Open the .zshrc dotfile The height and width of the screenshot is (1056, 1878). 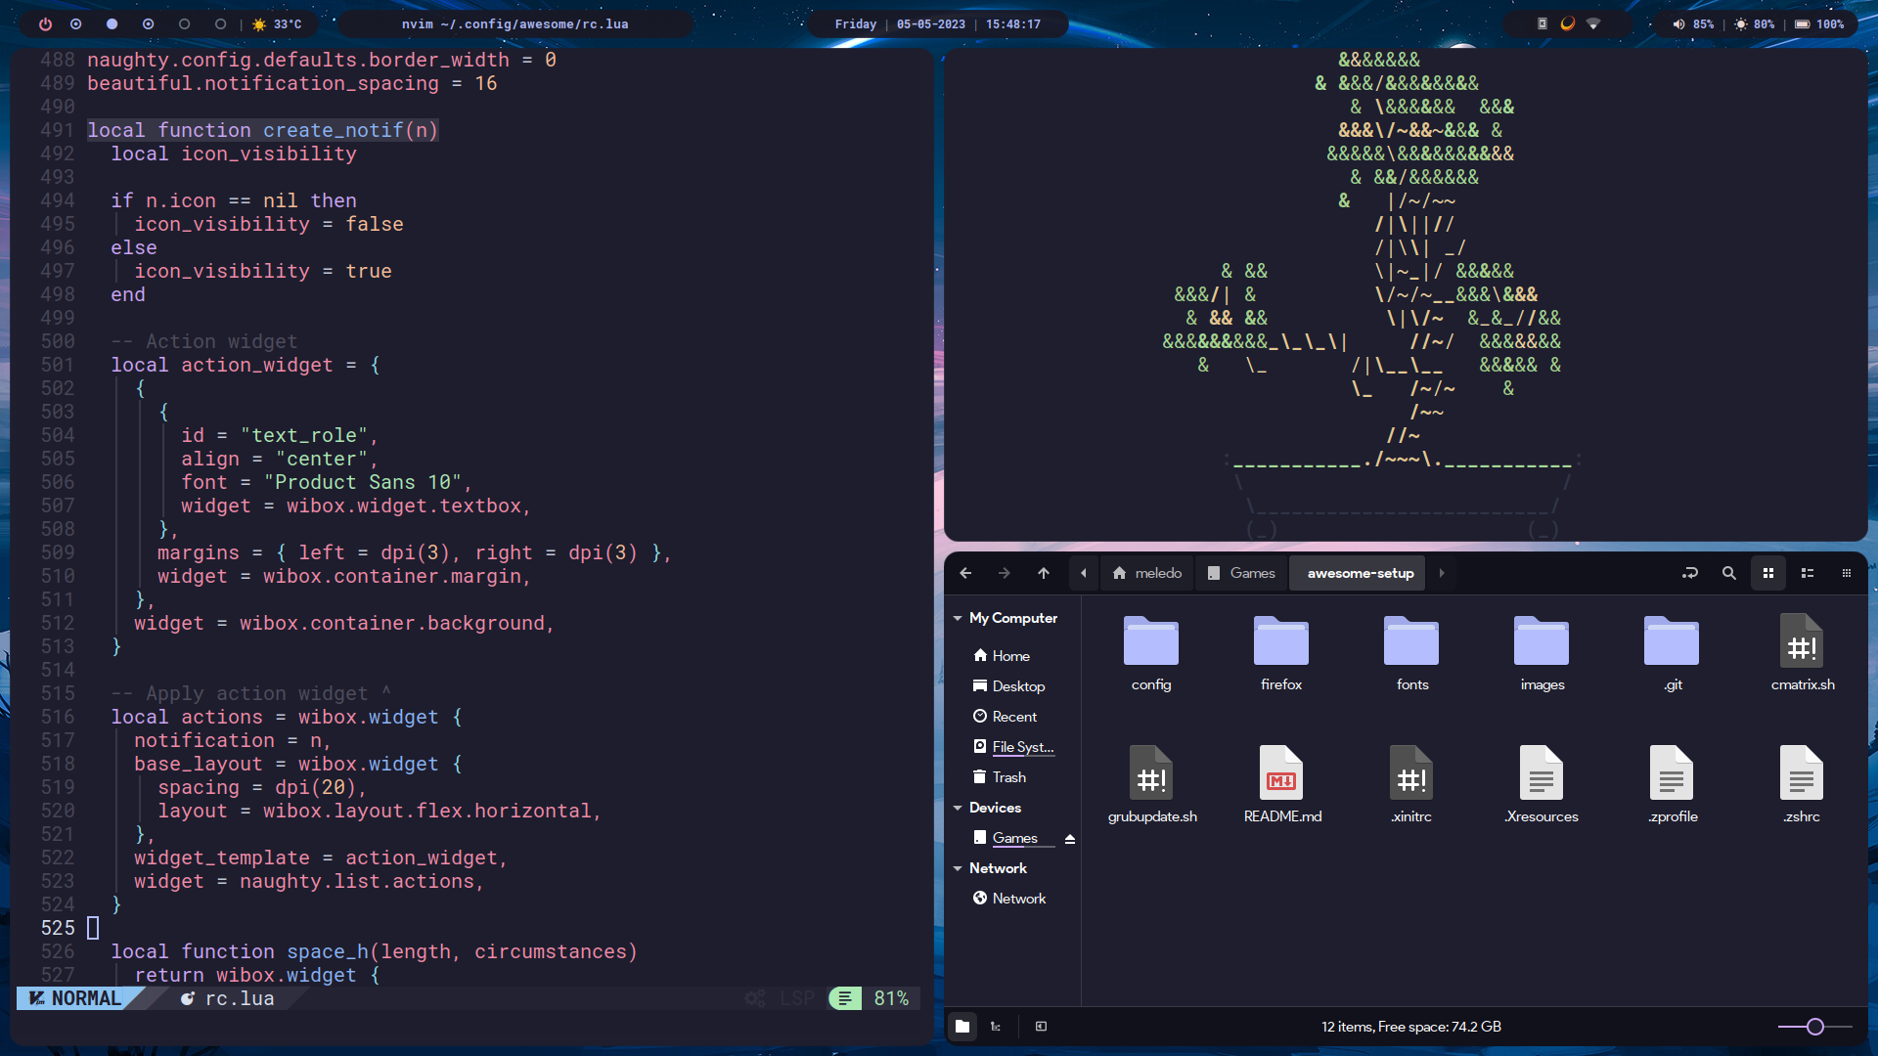(1802, 784)
